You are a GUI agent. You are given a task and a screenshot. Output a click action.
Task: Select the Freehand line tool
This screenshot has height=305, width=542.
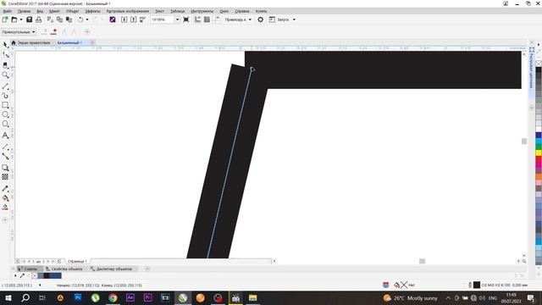point(5,86)
